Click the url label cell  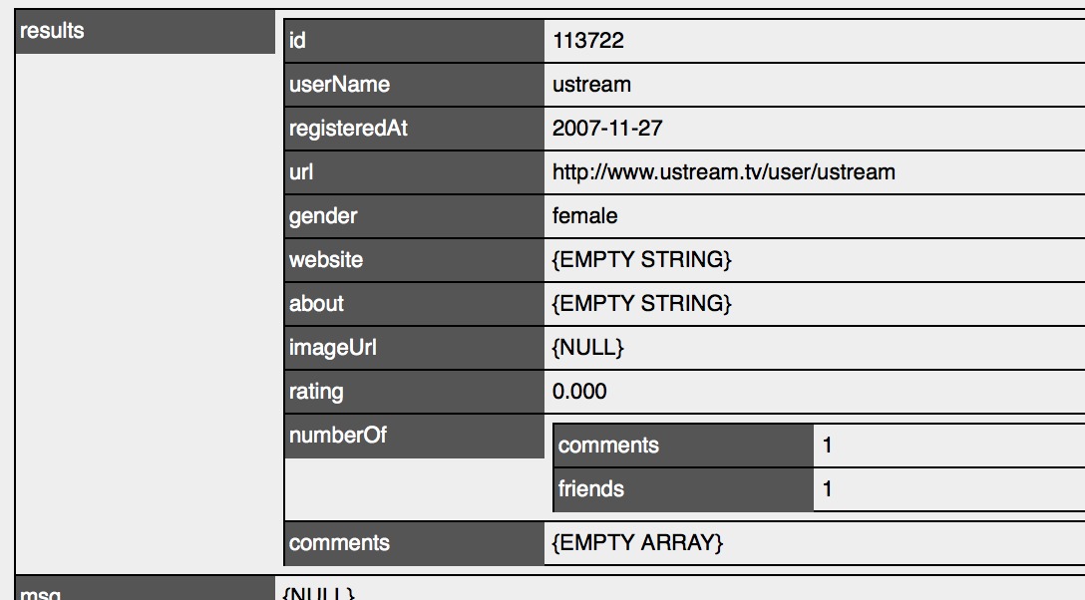pos(414,172)
